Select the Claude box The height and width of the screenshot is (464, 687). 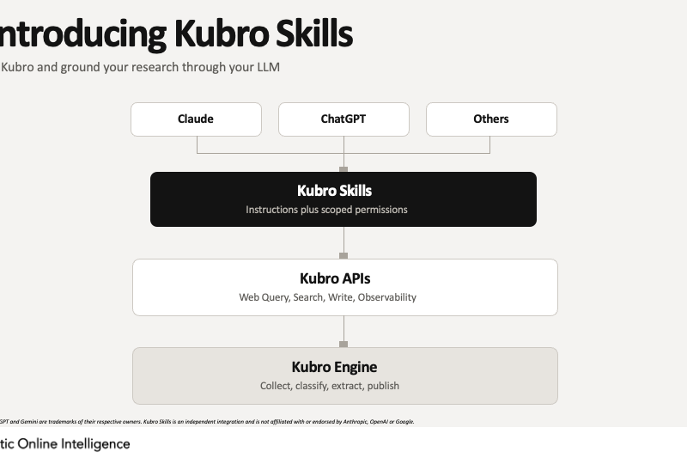tap(197, 119)
